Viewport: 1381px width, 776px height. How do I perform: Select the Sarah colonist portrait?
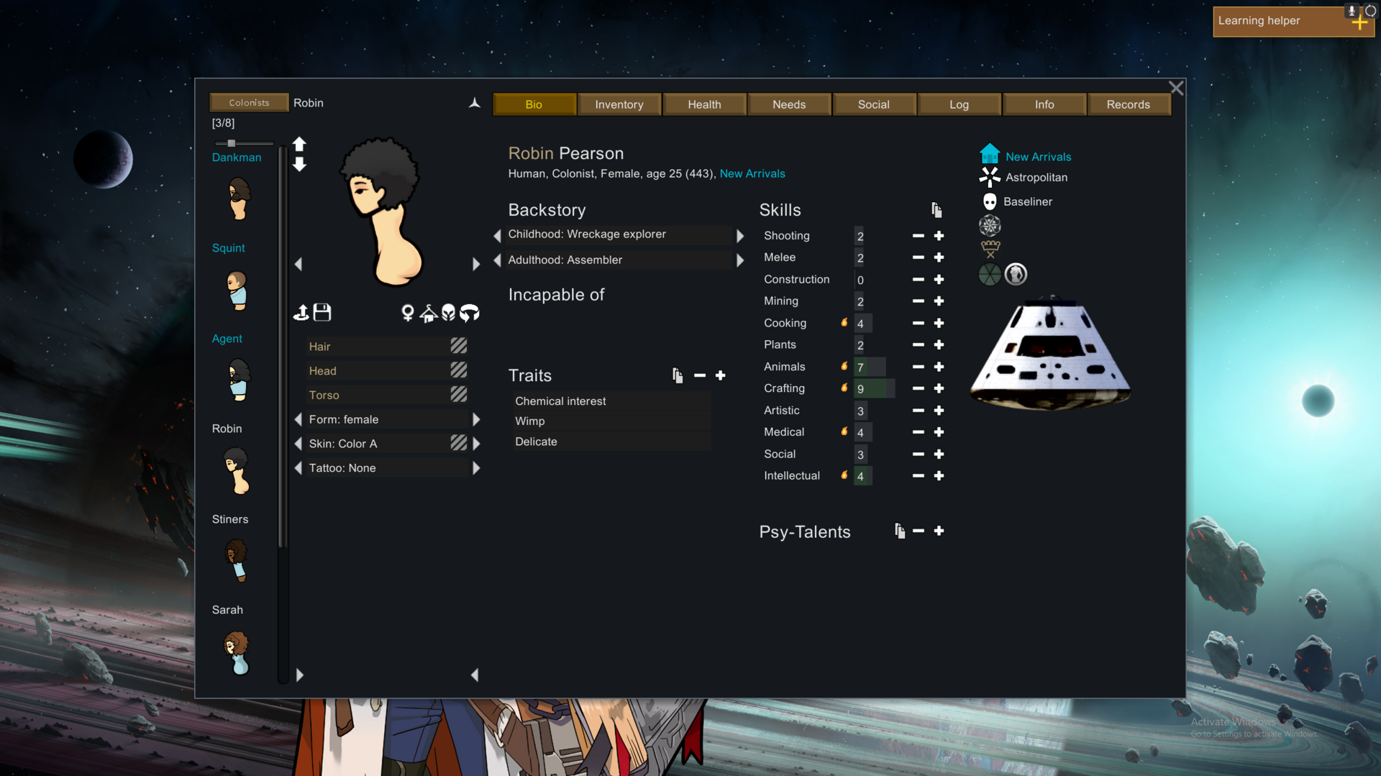[x=238, y=652]
